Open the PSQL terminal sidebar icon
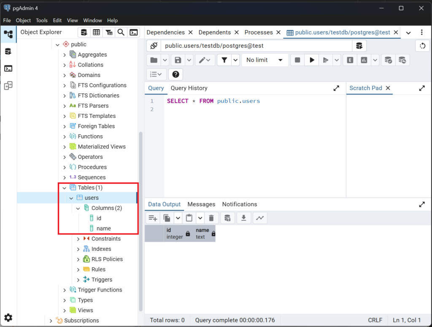Image resolution: width=432 pixels, height=327 pixels. [8, 69]
